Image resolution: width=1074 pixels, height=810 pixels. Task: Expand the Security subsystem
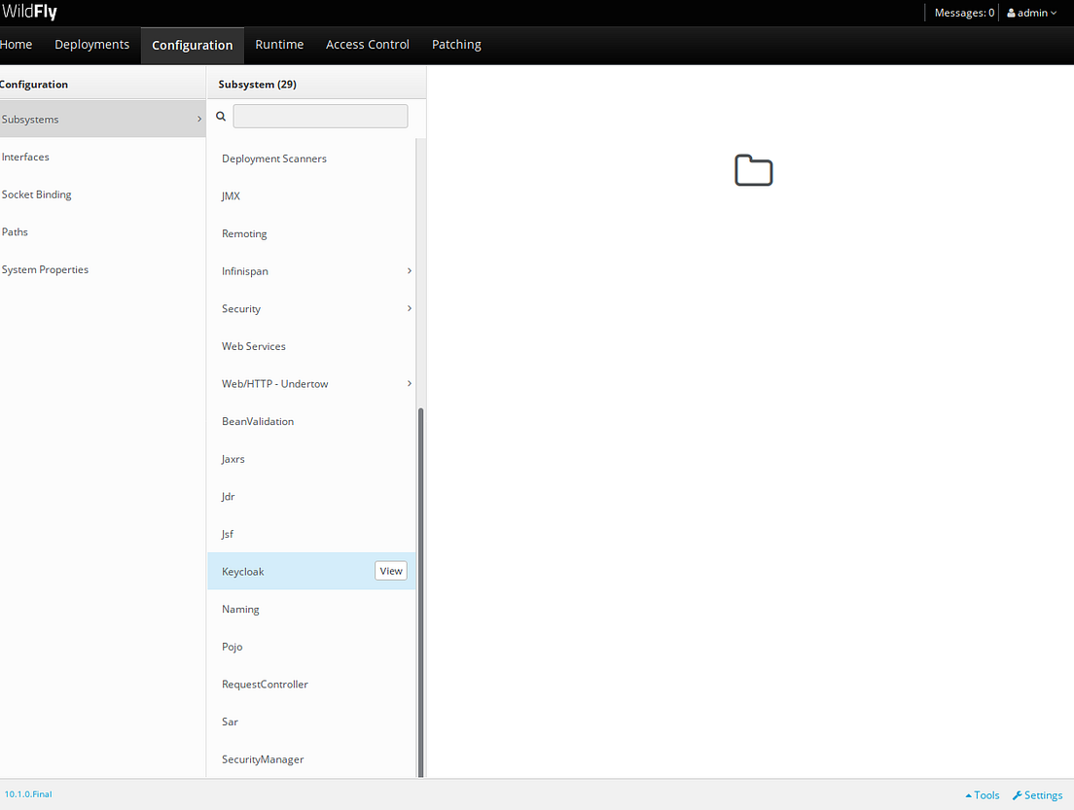click(x=408, y=308)
